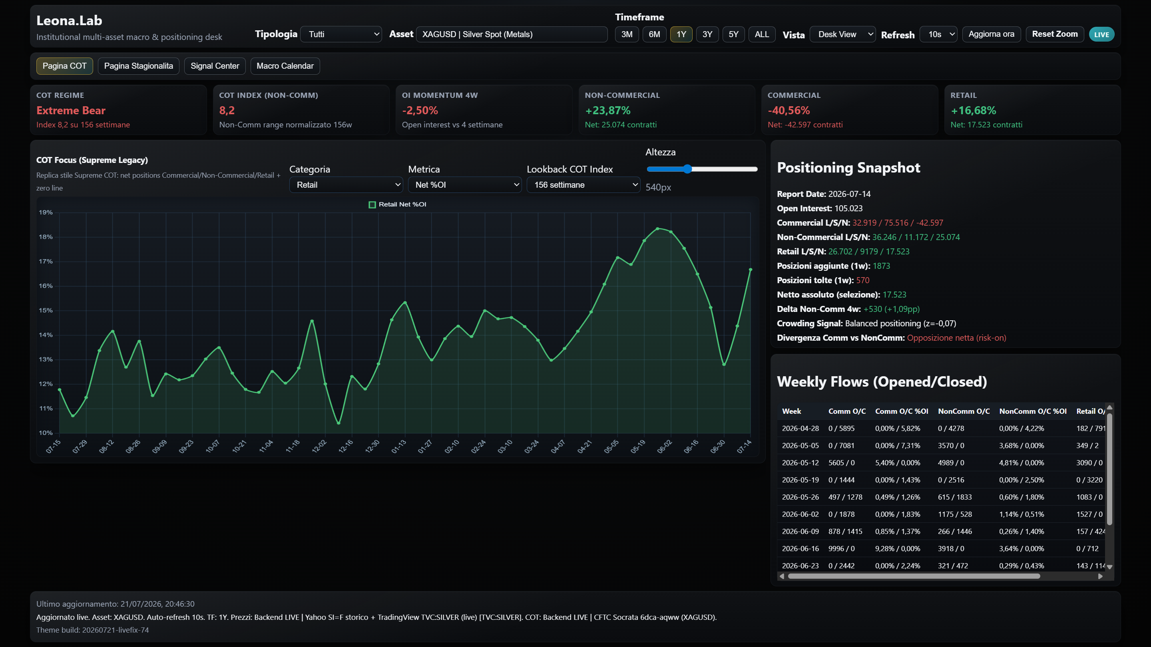
Task: Toggle the Retail Net %OI legend swatch
Action: tap(372, 204)
